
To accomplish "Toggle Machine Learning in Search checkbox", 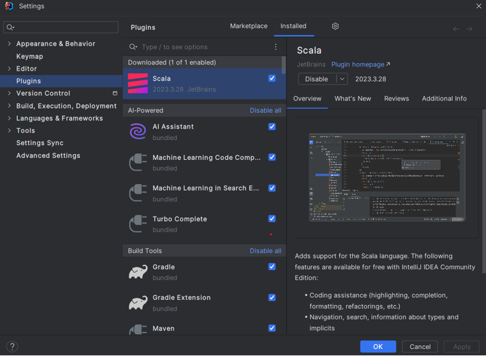I will coord(272,188).
